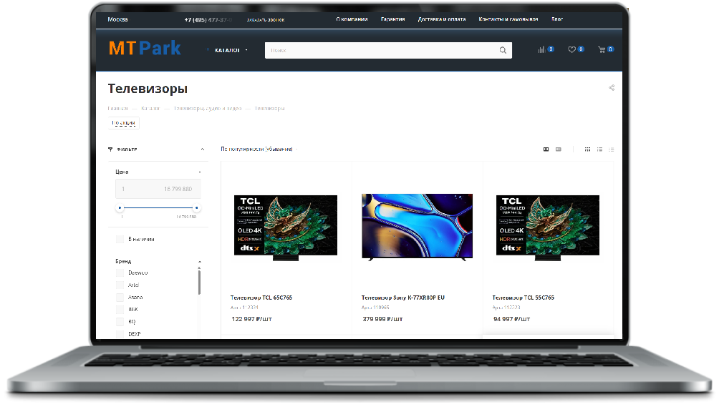Select the compact price-list view icon

click(x=612, y=149)
